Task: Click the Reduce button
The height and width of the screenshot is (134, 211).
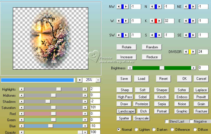Action: click(152, 57)
